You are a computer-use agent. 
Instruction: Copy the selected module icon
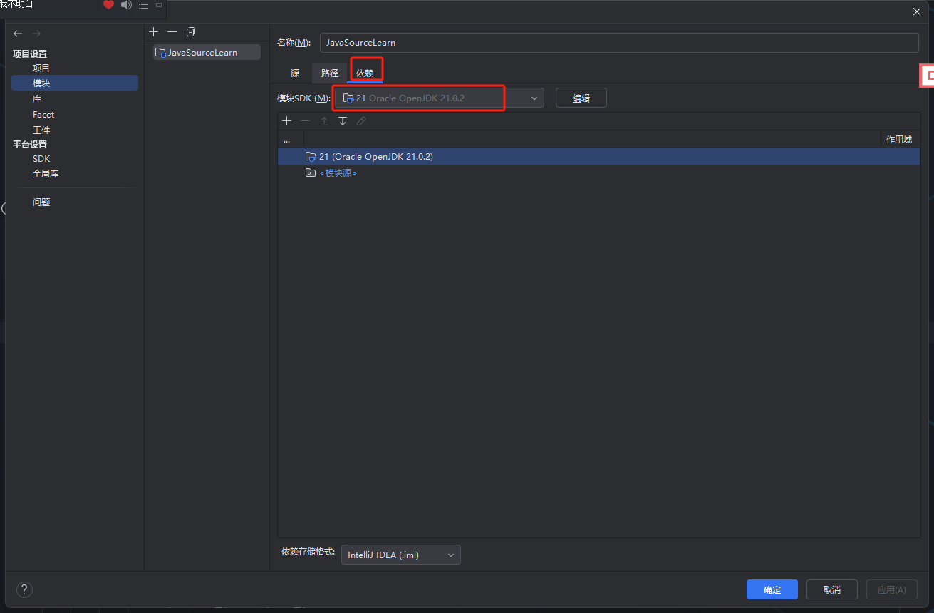pyautogui.click(x=190, y=32)
